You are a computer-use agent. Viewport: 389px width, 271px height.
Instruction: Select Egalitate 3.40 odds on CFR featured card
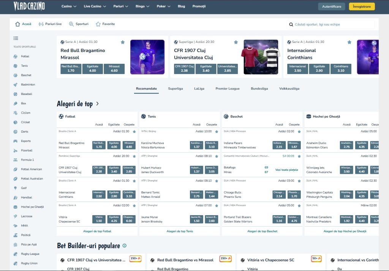tap(206, 69)
